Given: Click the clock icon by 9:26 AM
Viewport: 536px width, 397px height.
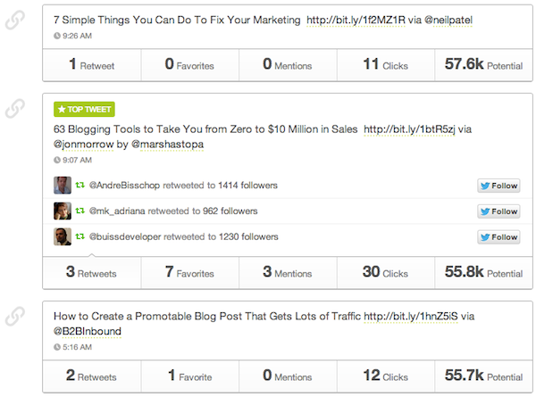Looking at the screenshot, I should click(58, 37).
